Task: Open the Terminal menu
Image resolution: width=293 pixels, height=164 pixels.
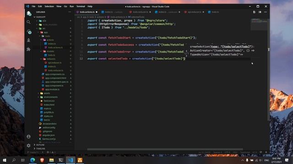Action: pos(81,6)
